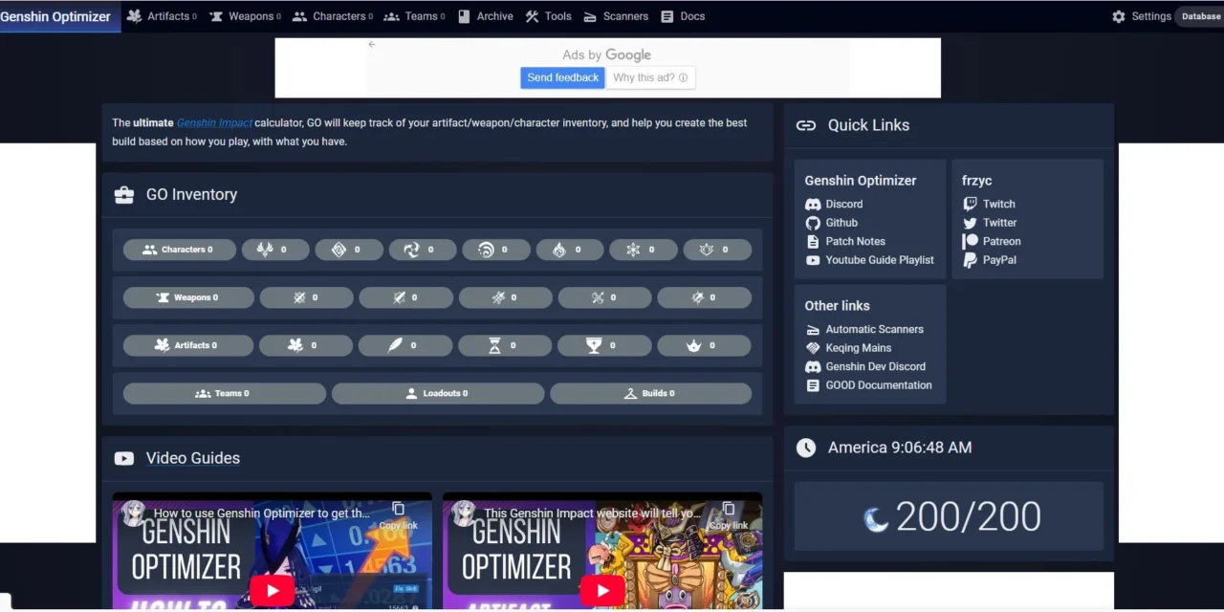Play the 'This Genshin Impact website' video

602,590
